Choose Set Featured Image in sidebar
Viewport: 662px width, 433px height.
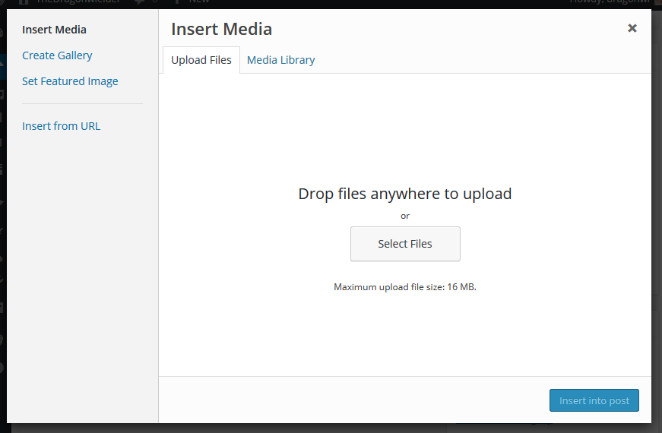tap(70, 81)
